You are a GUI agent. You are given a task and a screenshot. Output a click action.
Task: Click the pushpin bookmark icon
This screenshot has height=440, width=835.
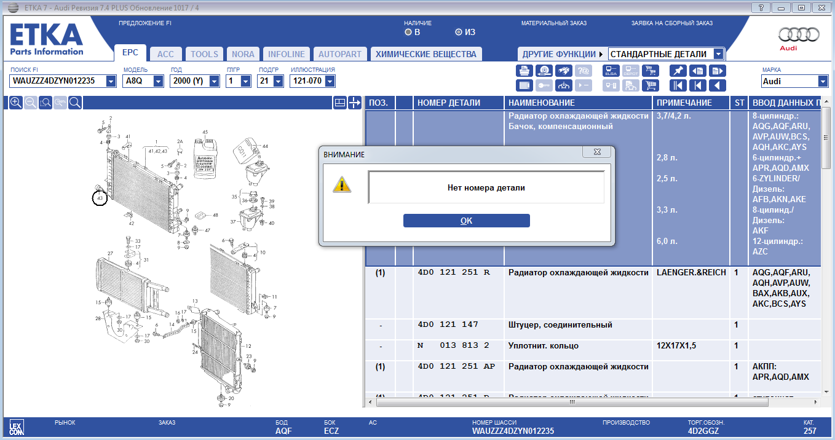[x=678, y=71]
